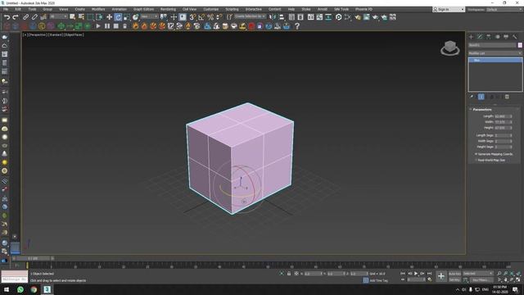Open WhatsApp from the Windows taskbar
Screen dimensions: 524x295
20,289
